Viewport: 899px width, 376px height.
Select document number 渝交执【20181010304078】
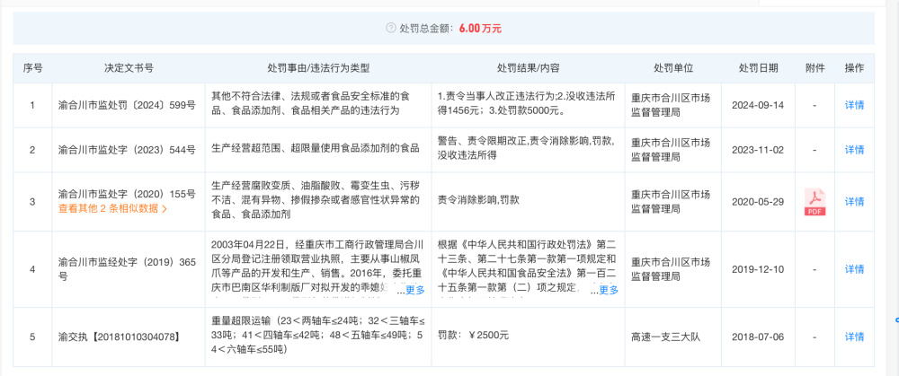coord(112,337)
